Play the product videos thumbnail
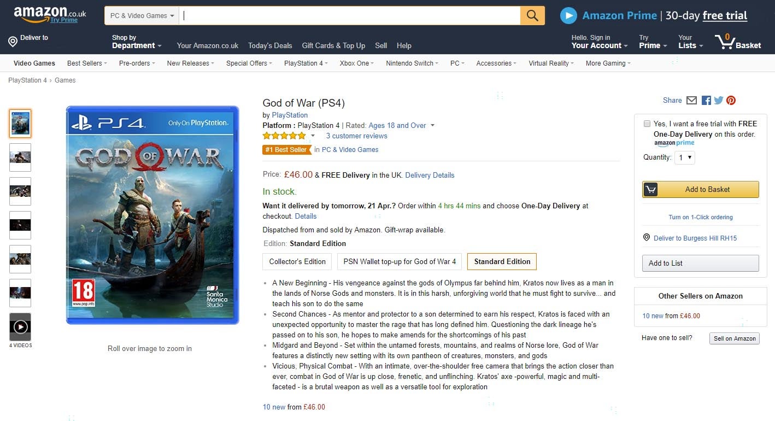Viewport: 775px width, 421px height. 20,327
